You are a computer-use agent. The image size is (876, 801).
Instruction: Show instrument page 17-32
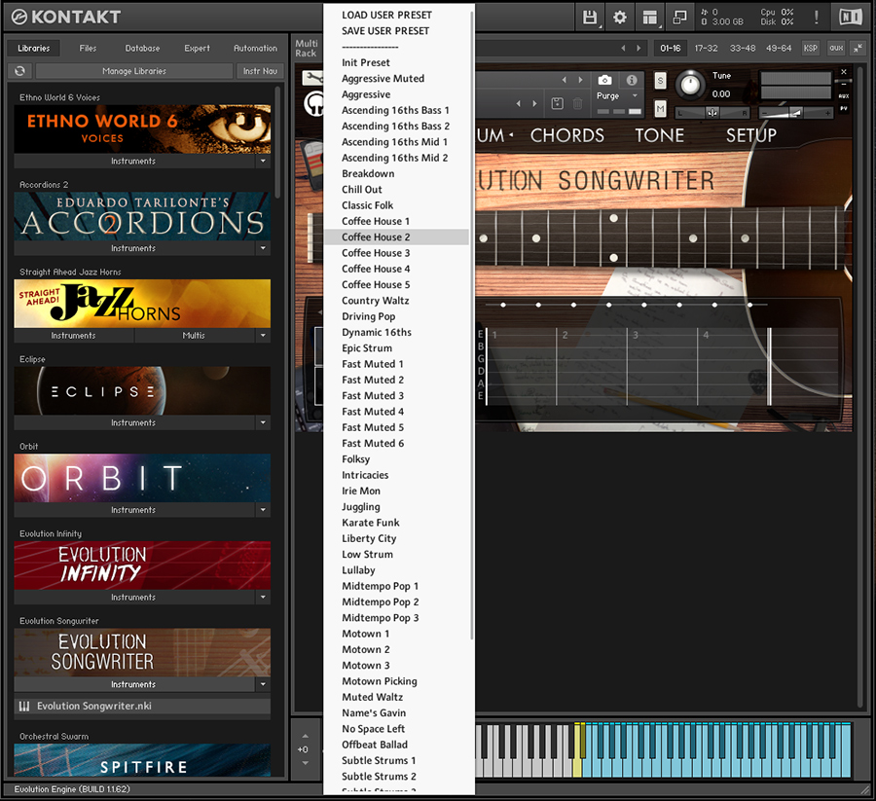(707, 48)
